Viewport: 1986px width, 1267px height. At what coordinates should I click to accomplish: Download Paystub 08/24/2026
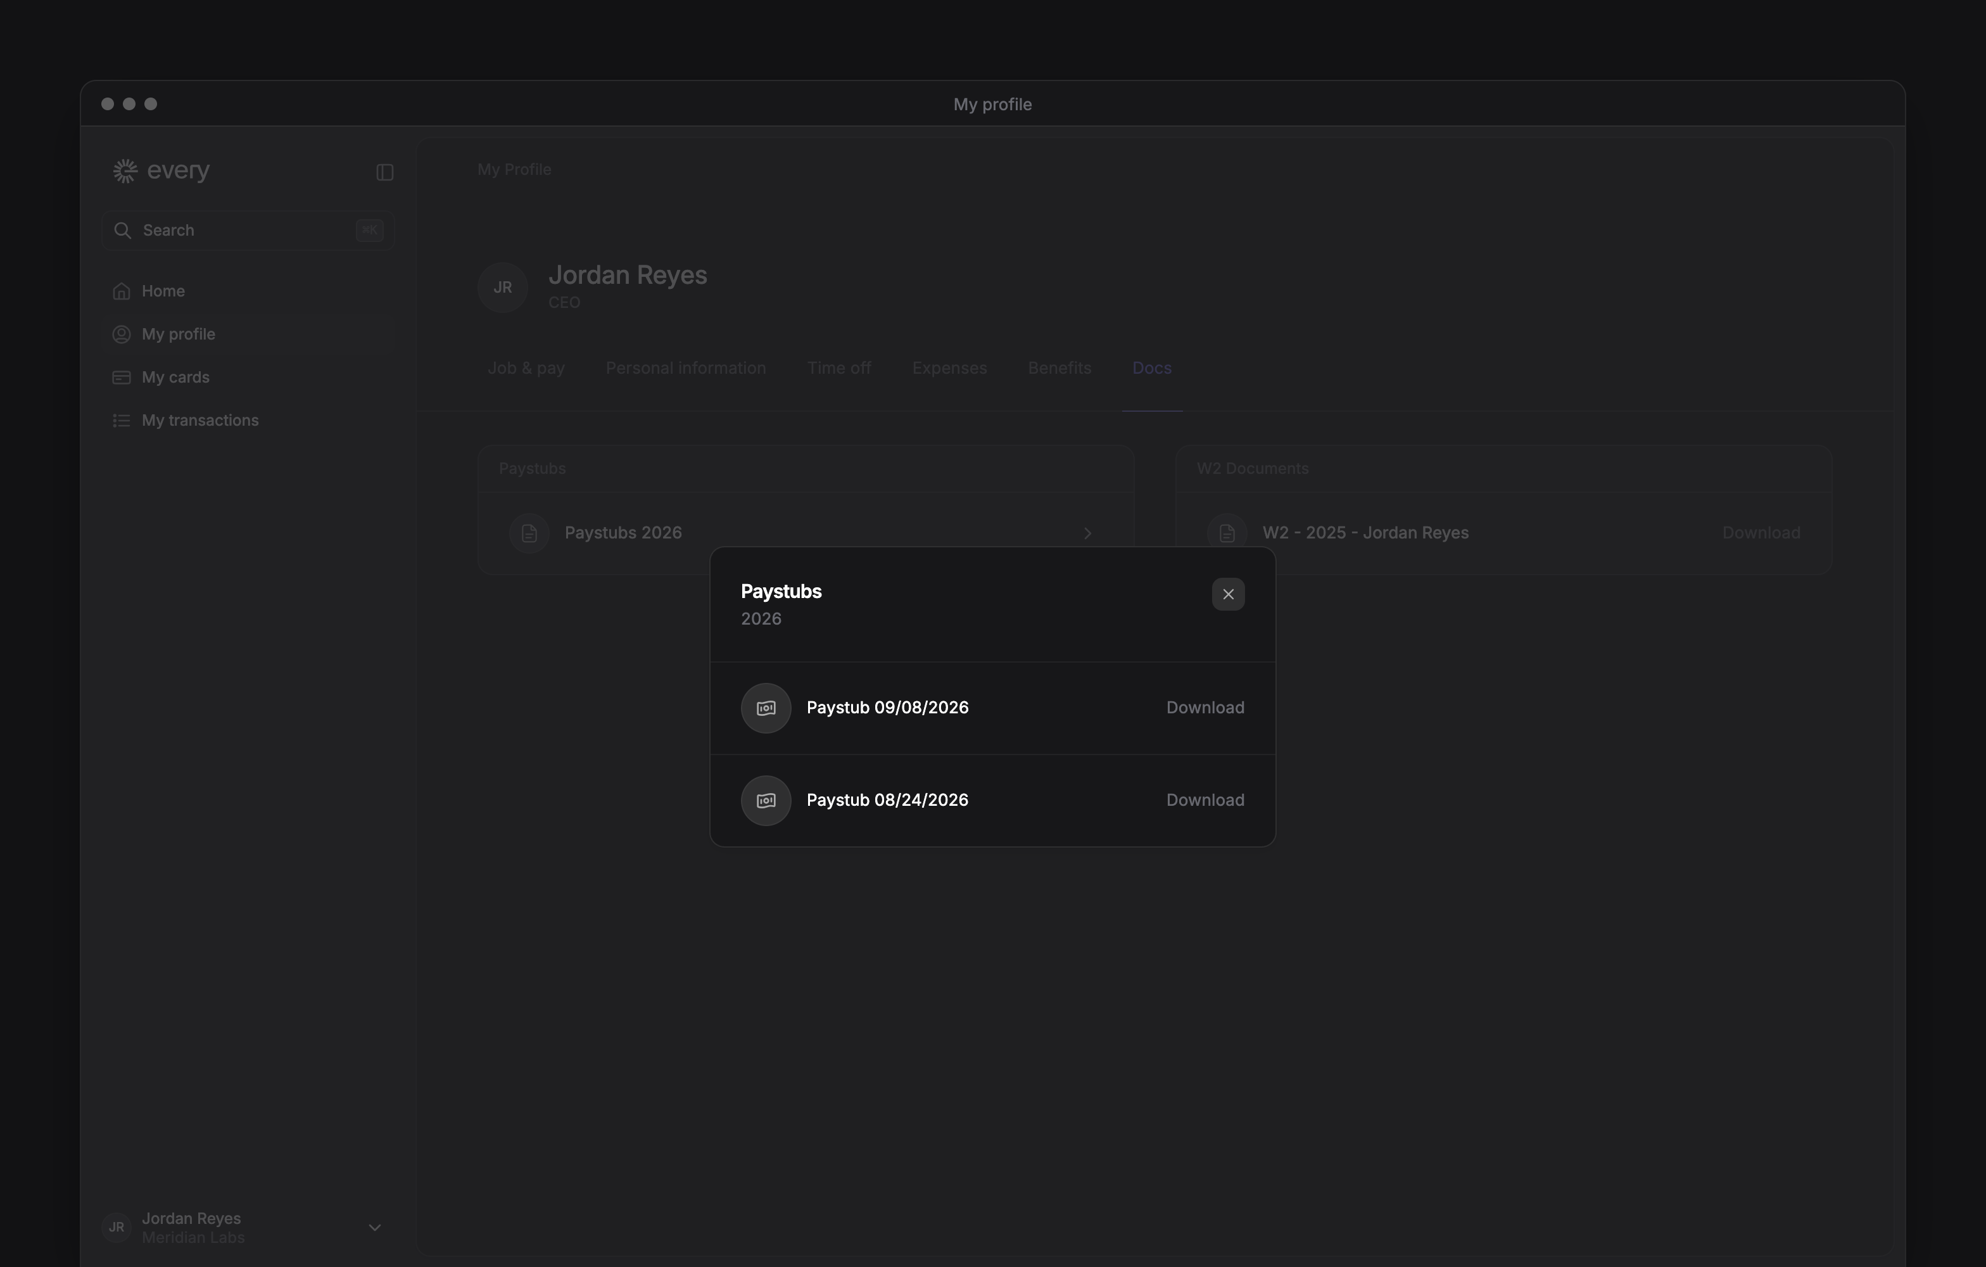[1205, 800]
